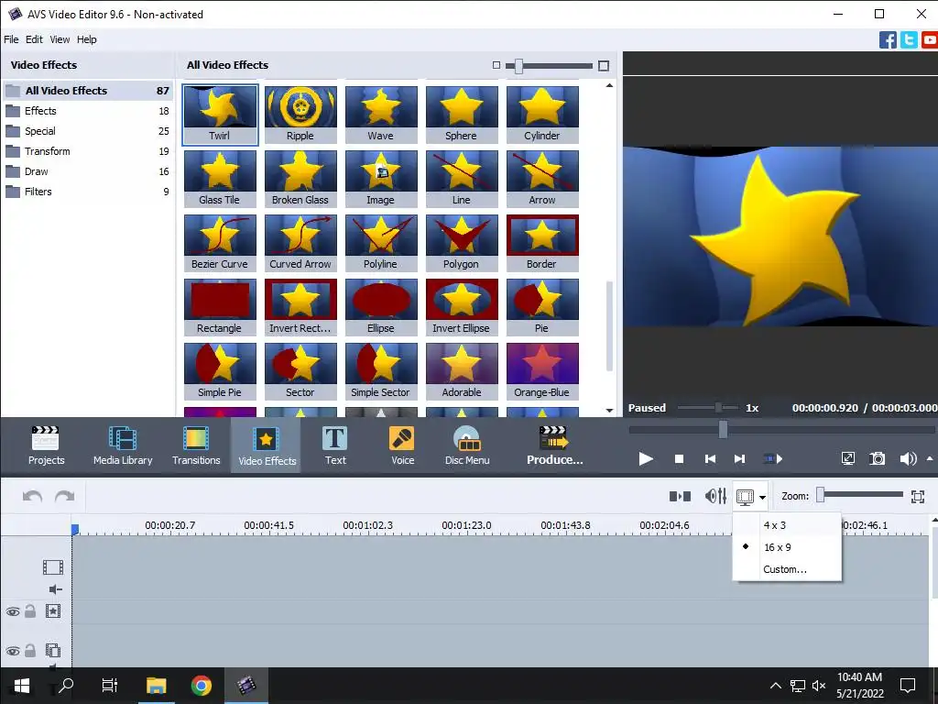Toggle video overlay track visibility eye
The height and width of the screenshot is (704, 938).
(x=13, y=651)
